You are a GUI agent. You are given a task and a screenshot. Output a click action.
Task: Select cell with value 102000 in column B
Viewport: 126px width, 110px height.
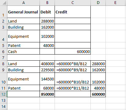point(47,36)
